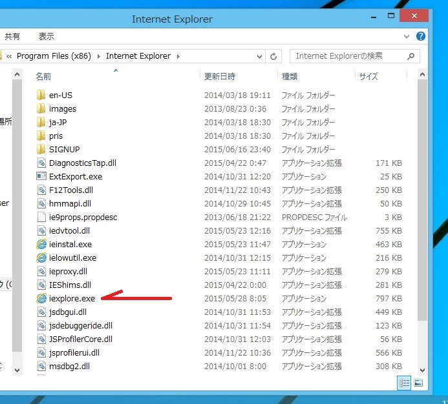Select the jsprofilerui.dll file icon
The height and width of the screenshot is (404, 448).
pos(41,352)
